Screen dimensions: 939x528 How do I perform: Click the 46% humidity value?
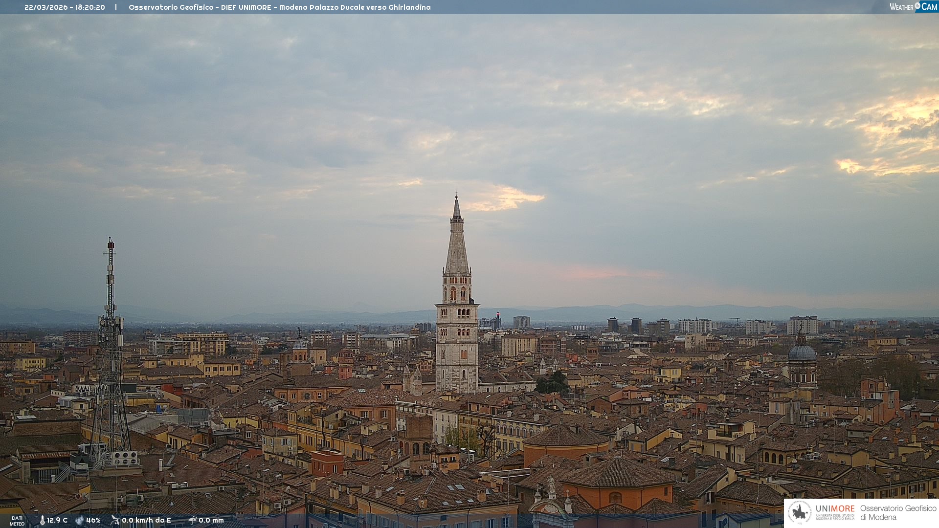93,520
